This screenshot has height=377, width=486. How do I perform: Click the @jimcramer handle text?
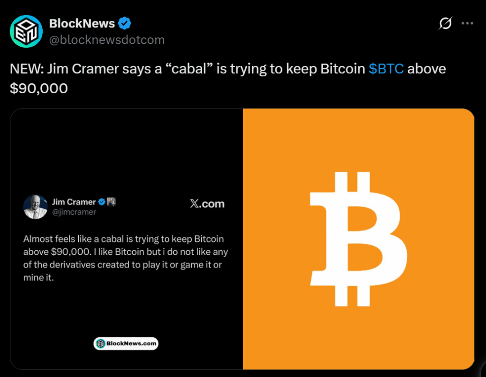(74, 212)
